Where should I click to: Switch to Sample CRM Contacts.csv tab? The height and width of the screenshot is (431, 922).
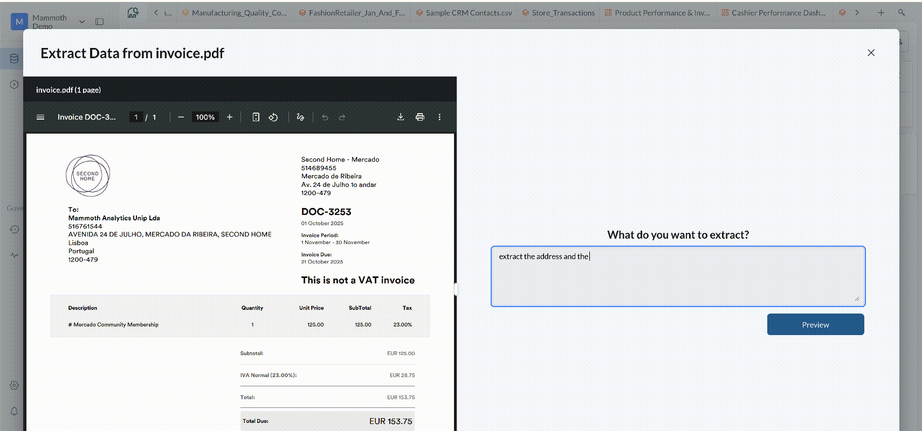pyautogui.click(x=464, y=12)
